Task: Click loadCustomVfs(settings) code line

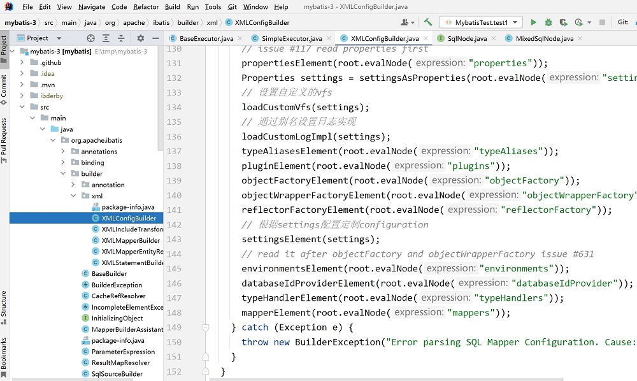Action: [305, 107]
